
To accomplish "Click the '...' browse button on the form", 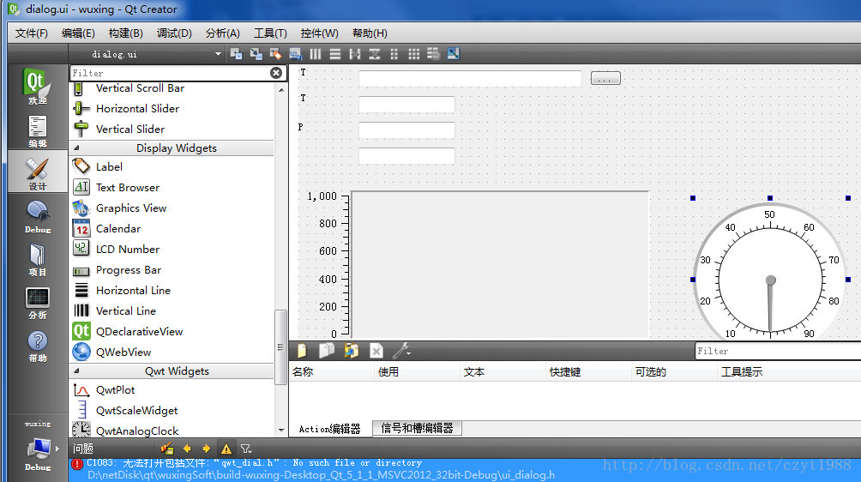I will [605, 79].
